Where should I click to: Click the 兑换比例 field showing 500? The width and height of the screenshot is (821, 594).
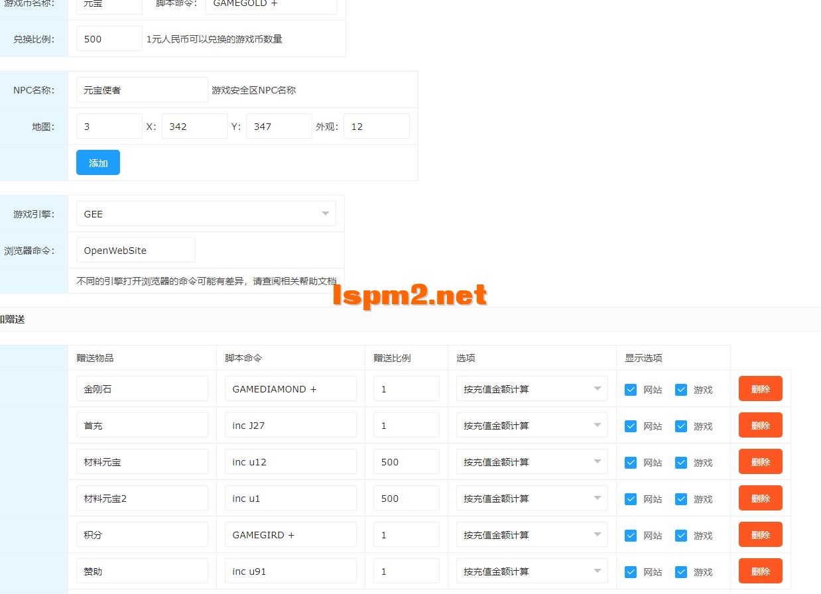point(109,38)
